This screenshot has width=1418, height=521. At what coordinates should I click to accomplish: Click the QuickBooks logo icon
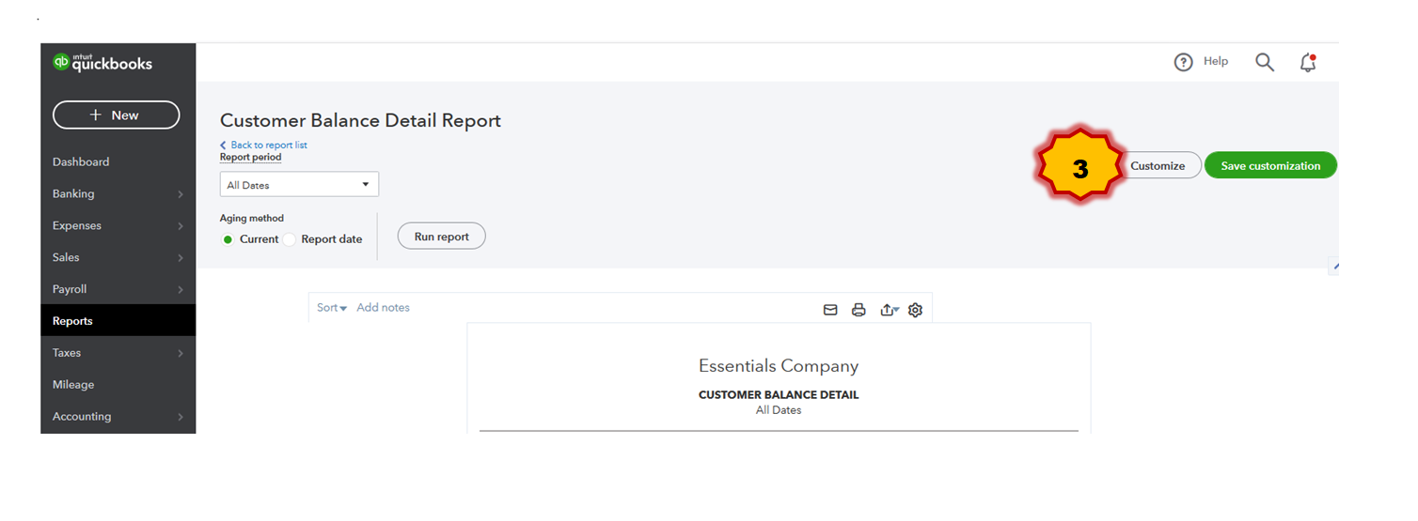click(61, 63)
